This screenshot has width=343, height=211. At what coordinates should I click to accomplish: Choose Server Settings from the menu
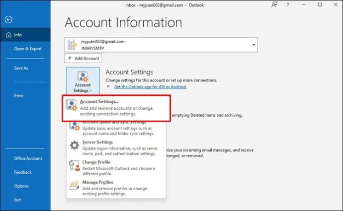[116, 147]
